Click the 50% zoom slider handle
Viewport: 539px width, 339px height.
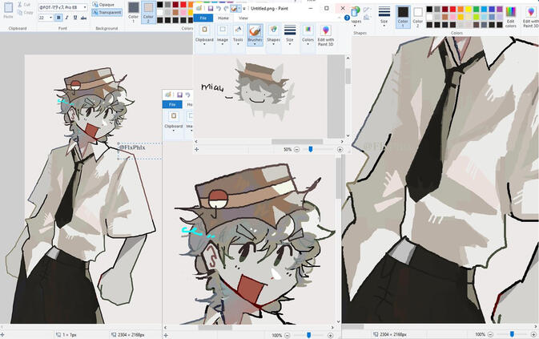pos(311,149)
